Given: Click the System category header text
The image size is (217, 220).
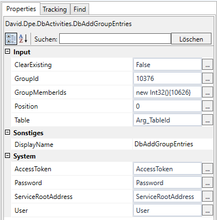Looking at the screenshot, I should [24, 156].
